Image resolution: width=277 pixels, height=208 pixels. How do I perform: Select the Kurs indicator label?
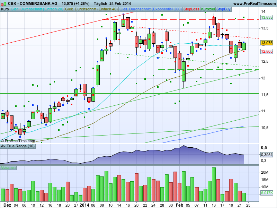coord(5,9)
